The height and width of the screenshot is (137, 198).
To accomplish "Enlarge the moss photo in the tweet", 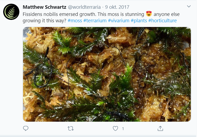I will pos(107,74).
